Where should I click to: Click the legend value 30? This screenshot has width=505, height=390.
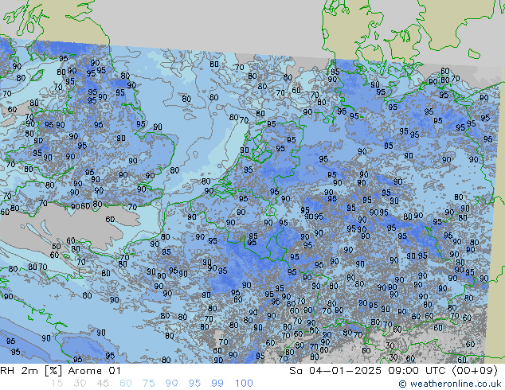(x=80, y=384)
